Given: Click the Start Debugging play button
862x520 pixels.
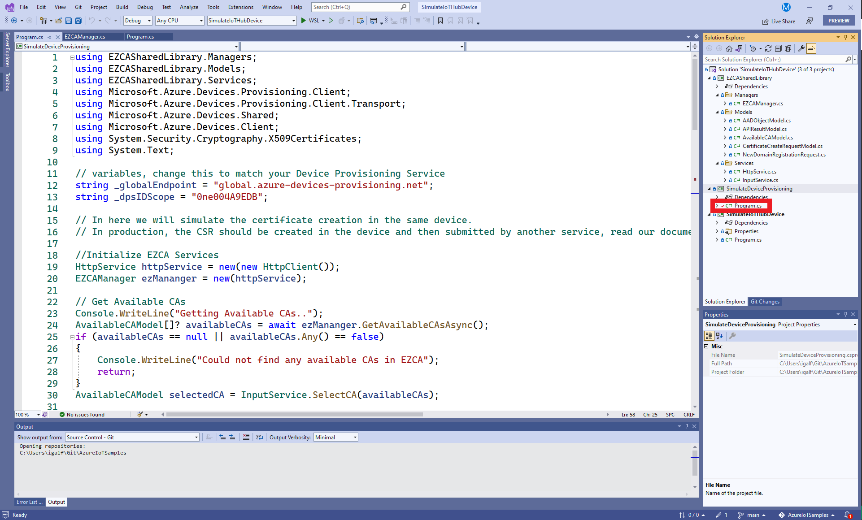Looking at the screenshot, I should [304, 20].
